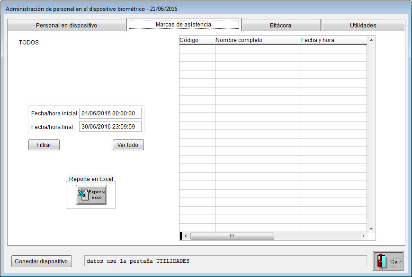The width and height of the screenshot is (412, 277).
Task: Click the grid's horizontal scroll left arrow
Action: click(x=186, y=236)
